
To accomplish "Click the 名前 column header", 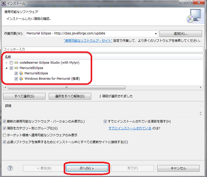I will point(8,57).
